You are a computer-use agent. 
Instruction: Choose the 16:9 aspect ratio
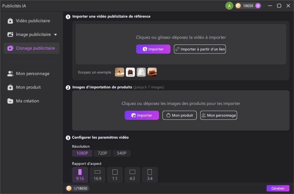[x=97, y=175]
